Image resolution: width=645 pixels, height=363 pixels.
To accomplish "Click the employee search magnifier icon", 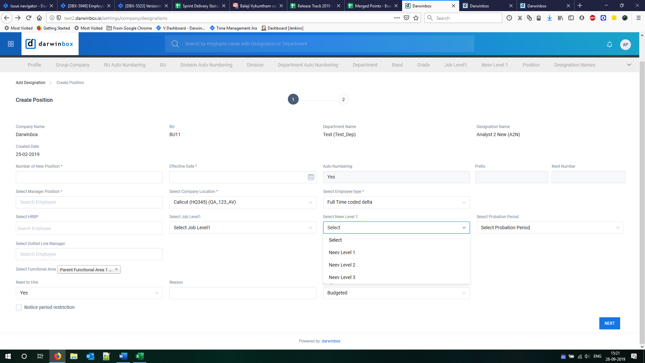I will point(175,44).
